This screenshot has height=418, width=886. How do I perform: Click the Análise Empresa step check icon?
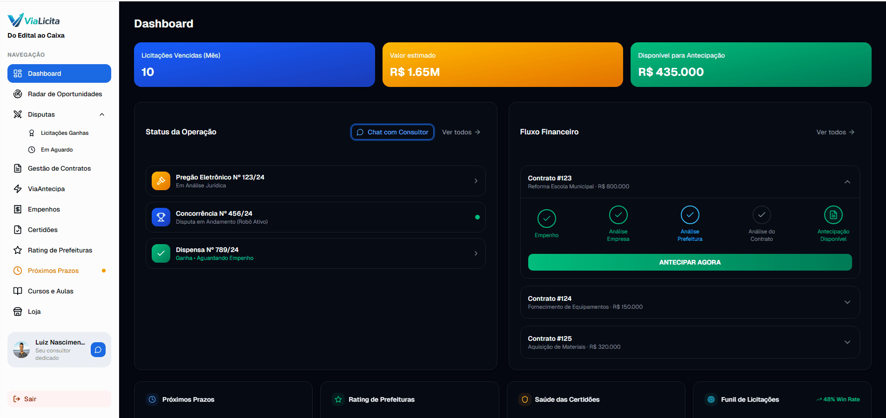click(618, 215)
